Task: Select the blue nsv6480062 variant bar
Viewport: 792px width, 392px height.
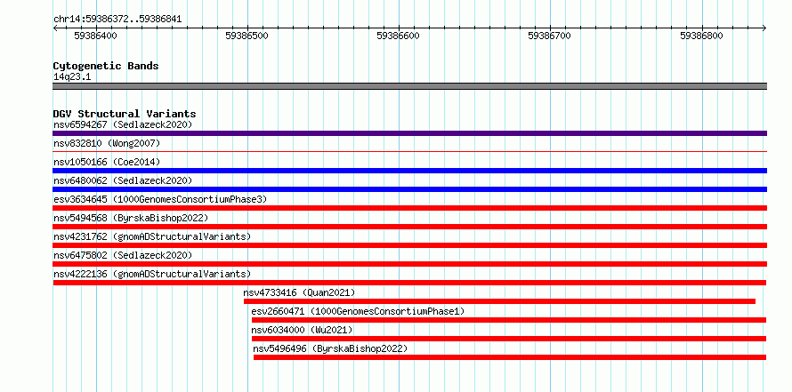Action: click(409, 189)
